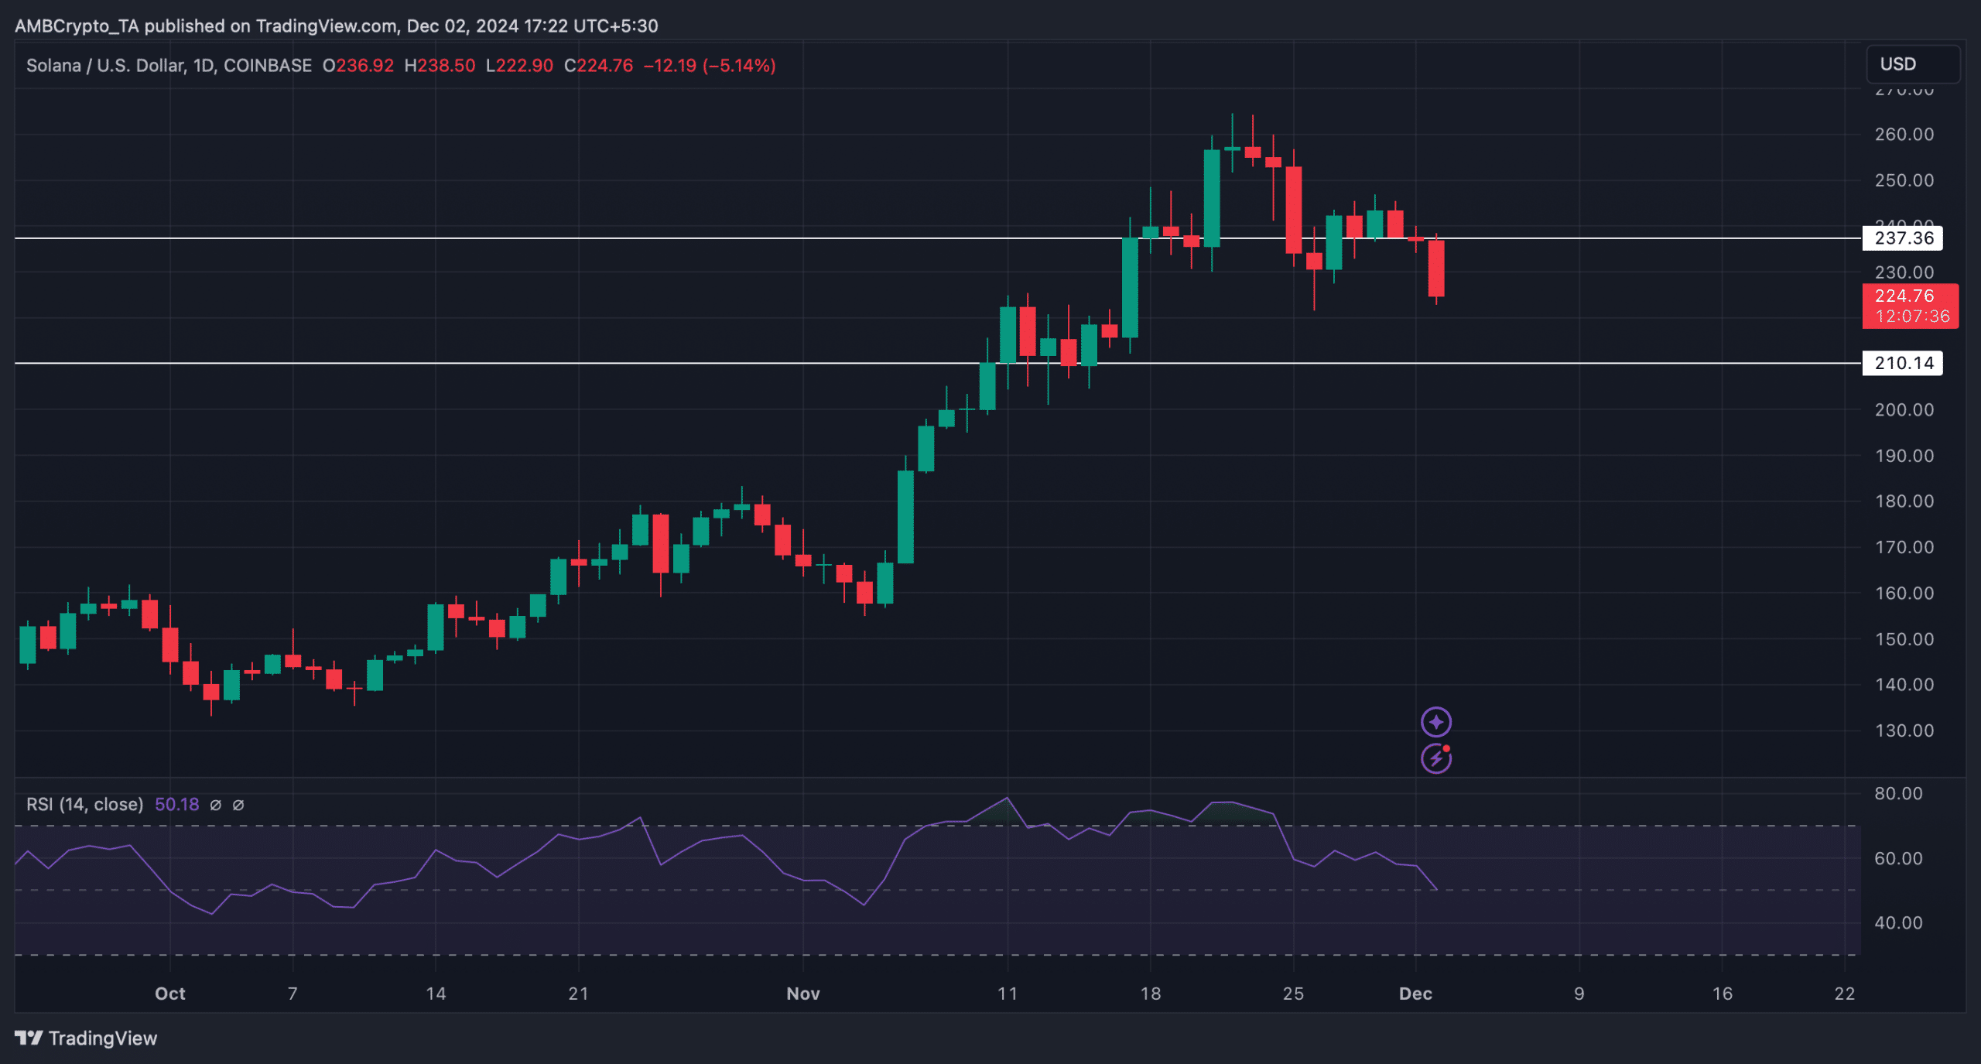Click the 160.00 price scale label
This screenshot has width=1981, height=1064.
[1904, 594]
